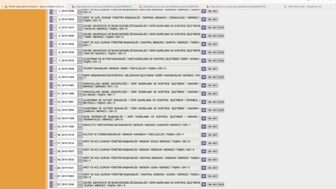The image size is (336, 189).
Task: Select 'ENERJİ VE TABİİ KAYNAKLAR BAKANLIĞI / MEMUR' text
Action: tap(141, 127)
